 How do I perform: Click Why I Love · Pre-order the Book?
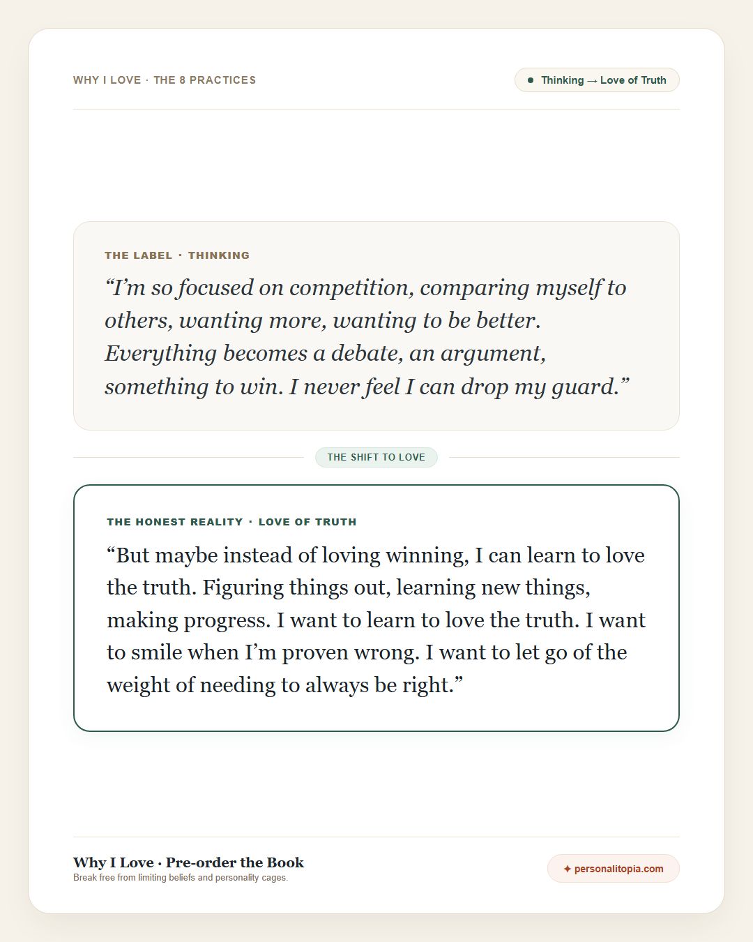click(188, 862)
